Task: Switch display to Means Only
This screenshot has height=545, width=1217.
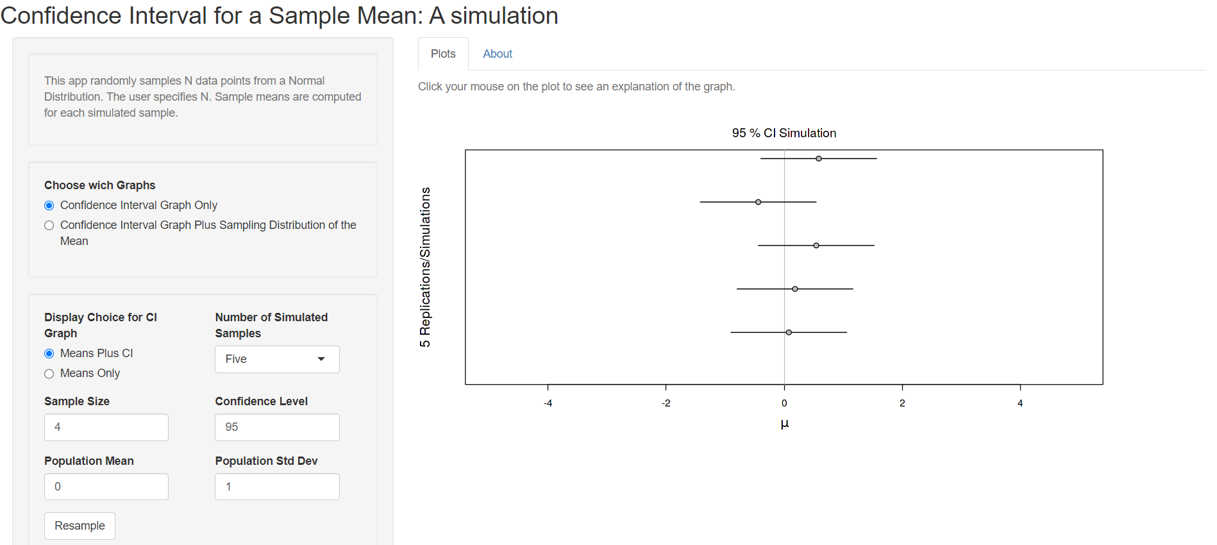Action: click(49, 374)
